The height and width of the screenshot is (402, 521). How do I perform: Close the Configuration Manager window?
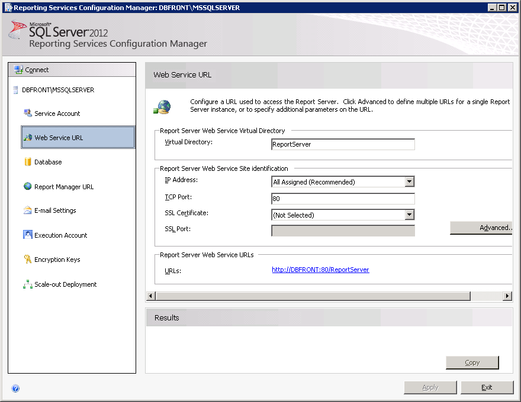pyautogui.click(x=512, y=7)
